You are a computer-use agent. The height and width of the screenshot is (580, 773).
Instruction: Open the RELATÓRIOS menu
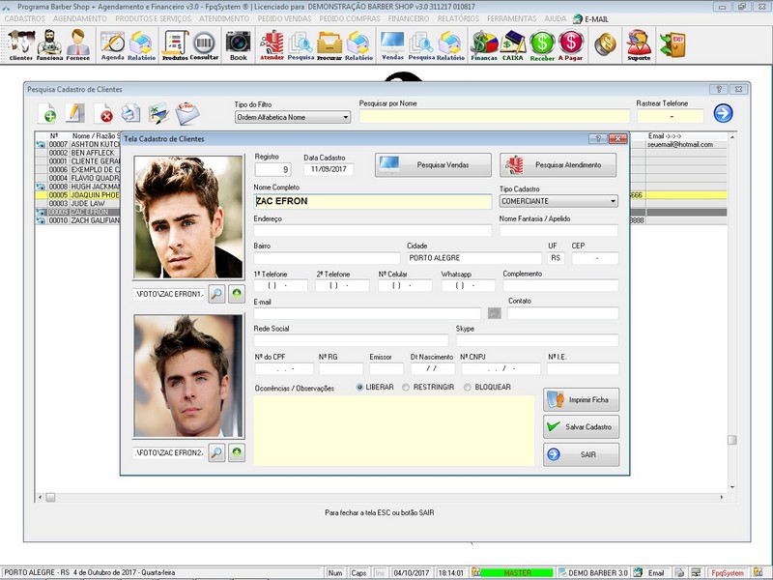click(x=458, y=18)
